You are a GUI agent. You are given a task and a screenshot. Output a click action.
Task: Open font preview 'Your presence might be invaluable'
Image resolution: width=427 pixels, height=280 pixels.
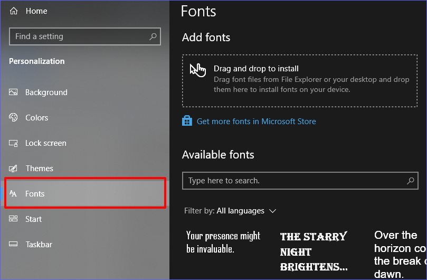tap(223, 242)
